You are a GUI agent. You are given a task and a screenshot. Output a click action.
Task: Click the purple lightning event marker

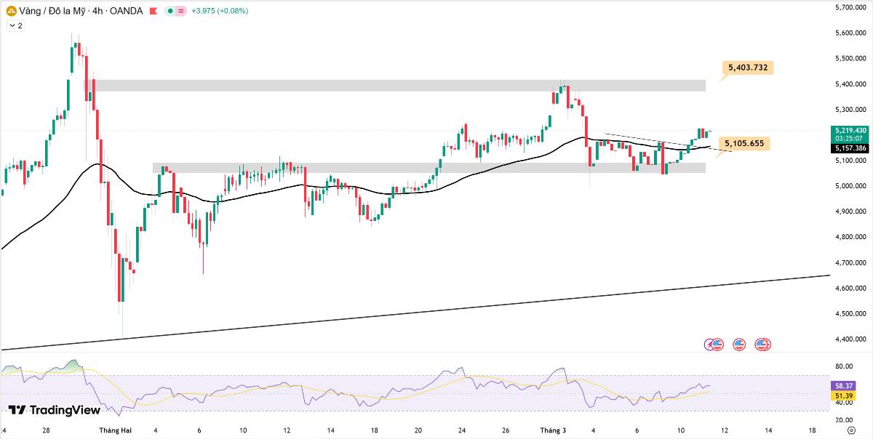coord(709,345)
